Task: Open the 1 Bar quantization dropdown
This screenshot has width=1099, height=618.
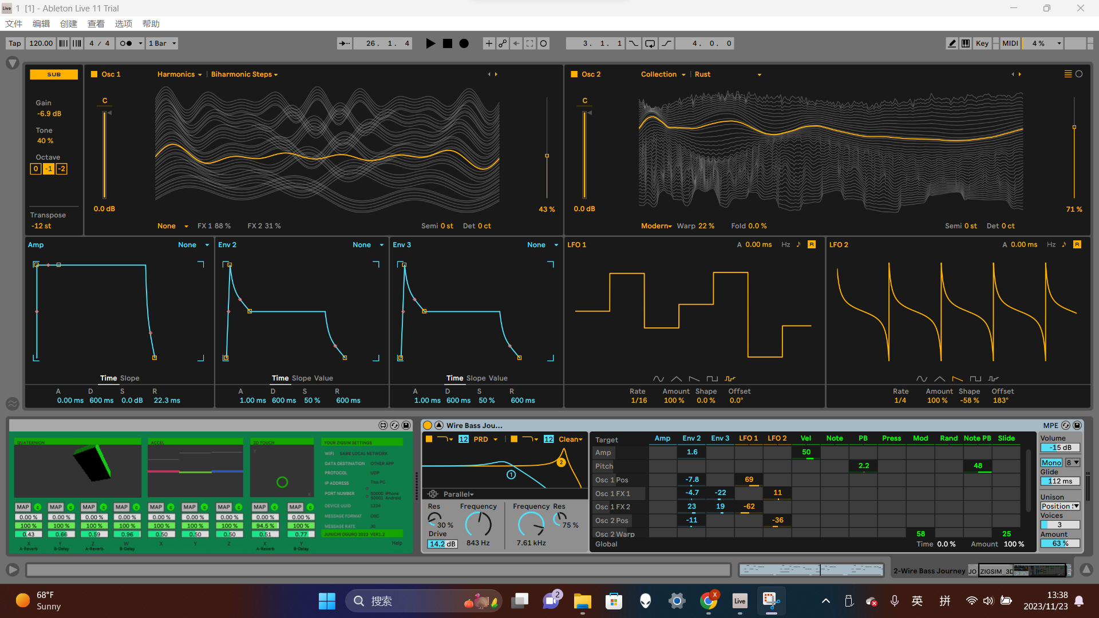Action: pos(163,43)
